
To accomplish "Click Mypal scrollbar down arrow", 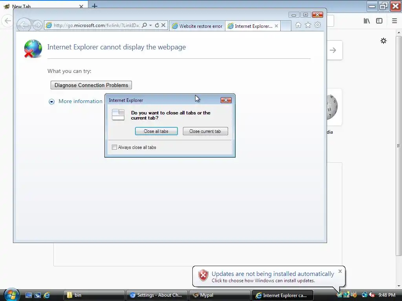I will pos(399,286).
